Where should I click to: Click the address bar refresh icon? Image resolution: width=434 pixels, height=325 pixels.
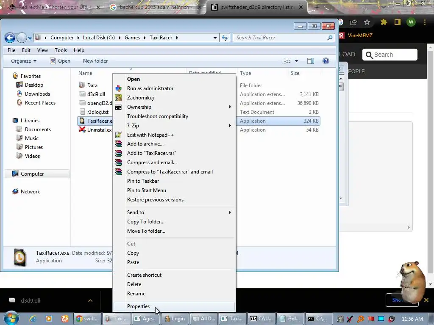(225, 38)
